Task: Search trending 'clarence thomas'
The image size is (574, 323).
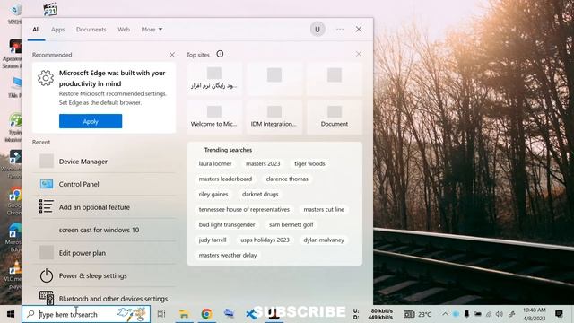Action: coord(287,179)
